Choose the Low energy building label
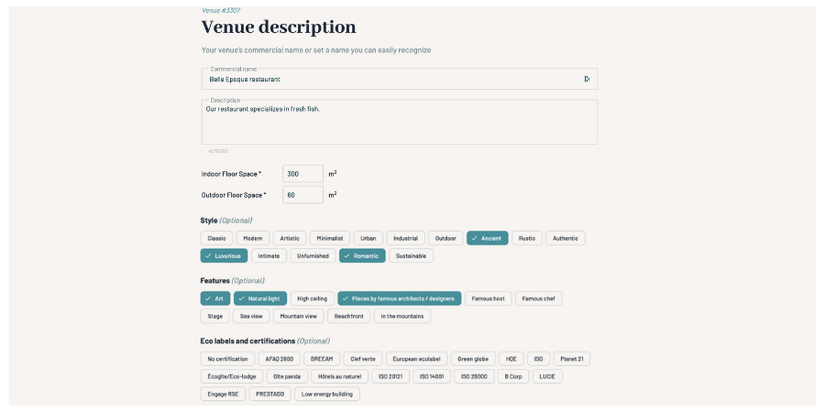This screenshot has width=825, height=412. [x=327, y=394]
